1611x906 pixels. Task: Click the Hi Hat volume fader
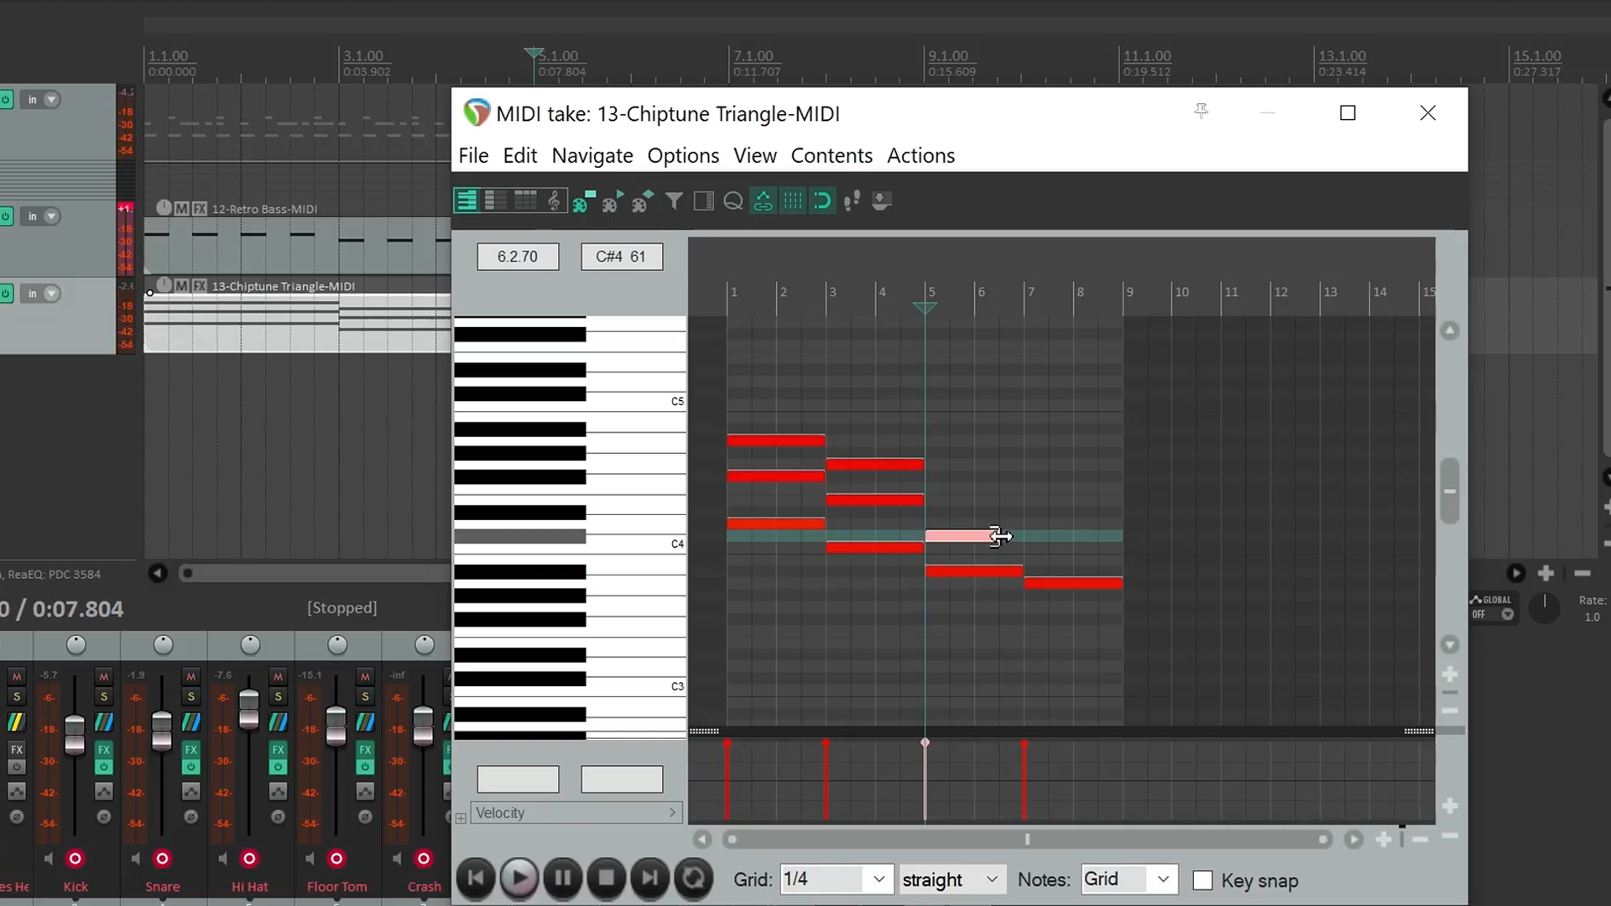pos(249,710)
